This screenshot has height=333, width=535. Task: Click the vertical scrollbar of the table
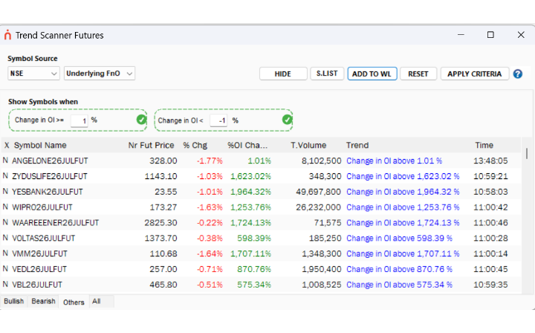(x=527, y=154)
